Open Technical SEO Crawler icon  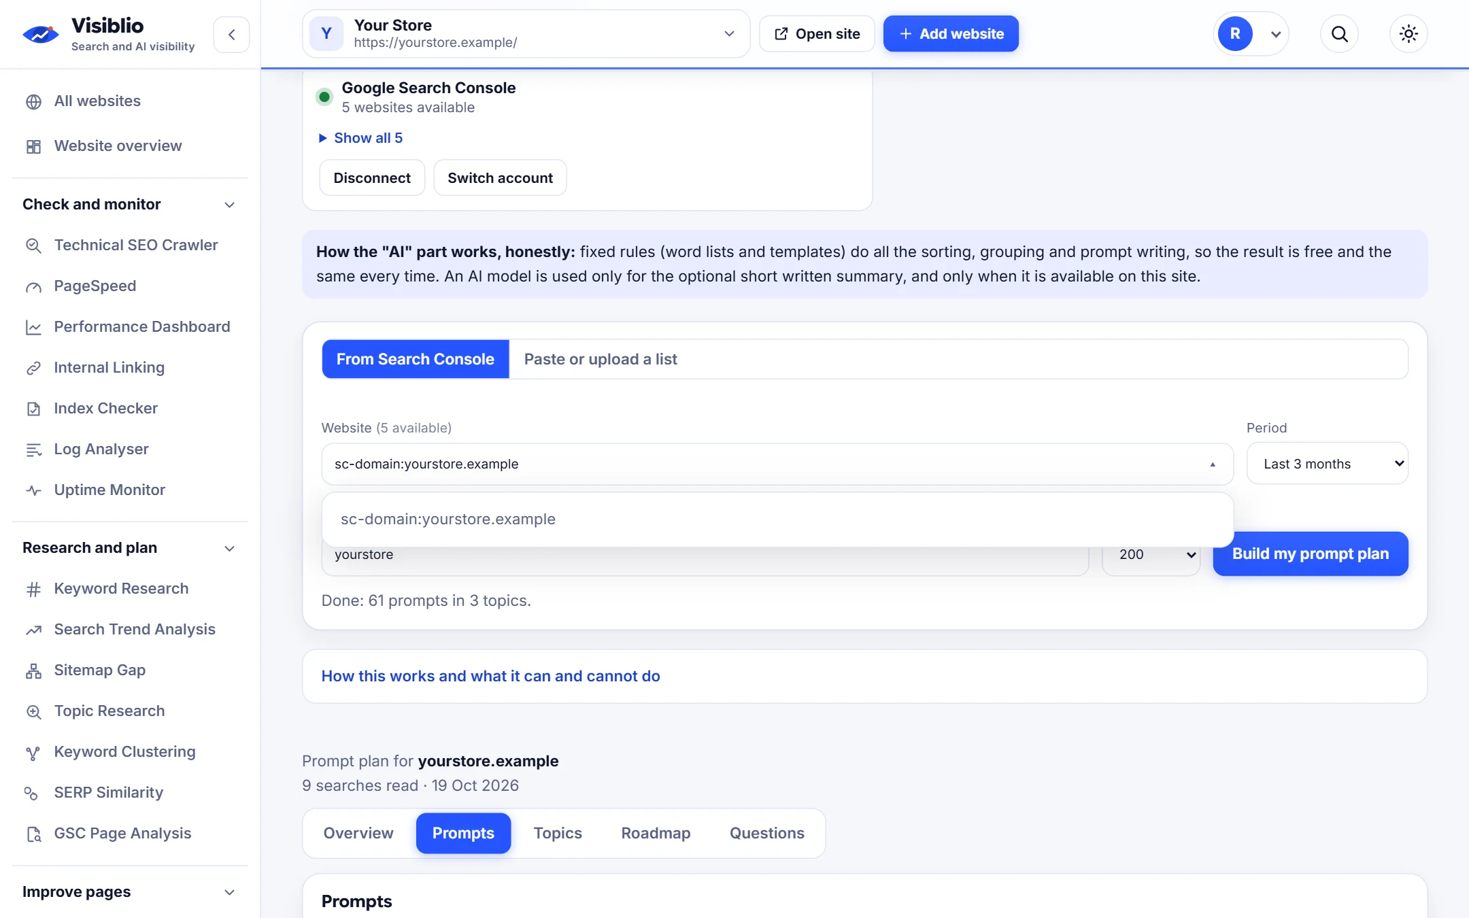coord(33,245)
